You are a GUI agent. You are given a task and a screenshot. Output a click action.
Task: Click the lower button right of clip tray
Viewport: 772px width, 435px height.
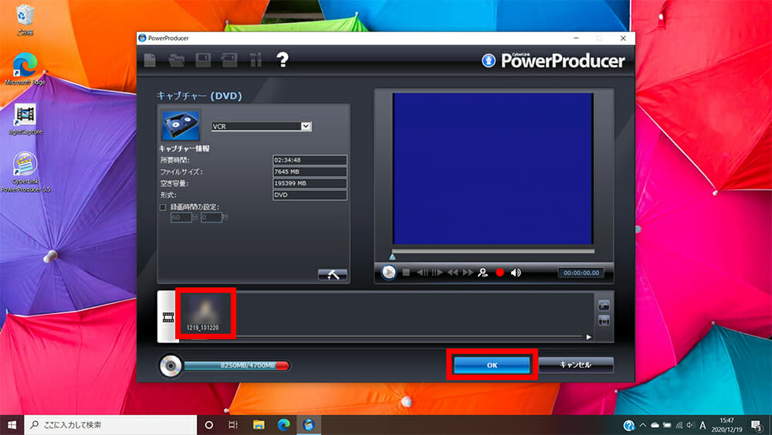(x=604, y=321)
